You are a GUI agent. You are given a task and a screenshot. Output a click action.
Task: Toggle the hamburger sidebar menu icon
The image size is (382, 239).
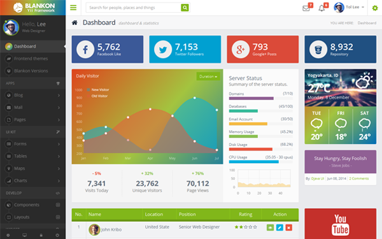click(73, 8)
